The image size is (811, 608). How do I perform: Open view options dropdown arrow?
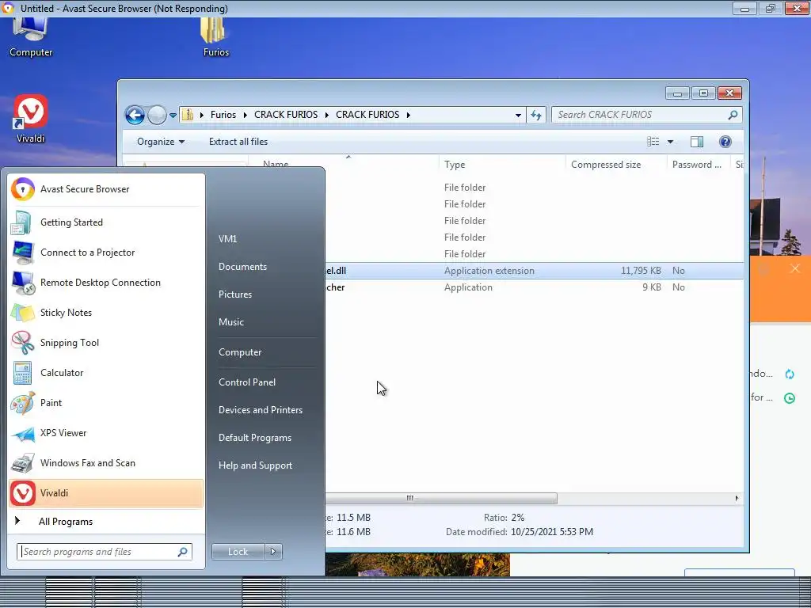pos(670,142)
